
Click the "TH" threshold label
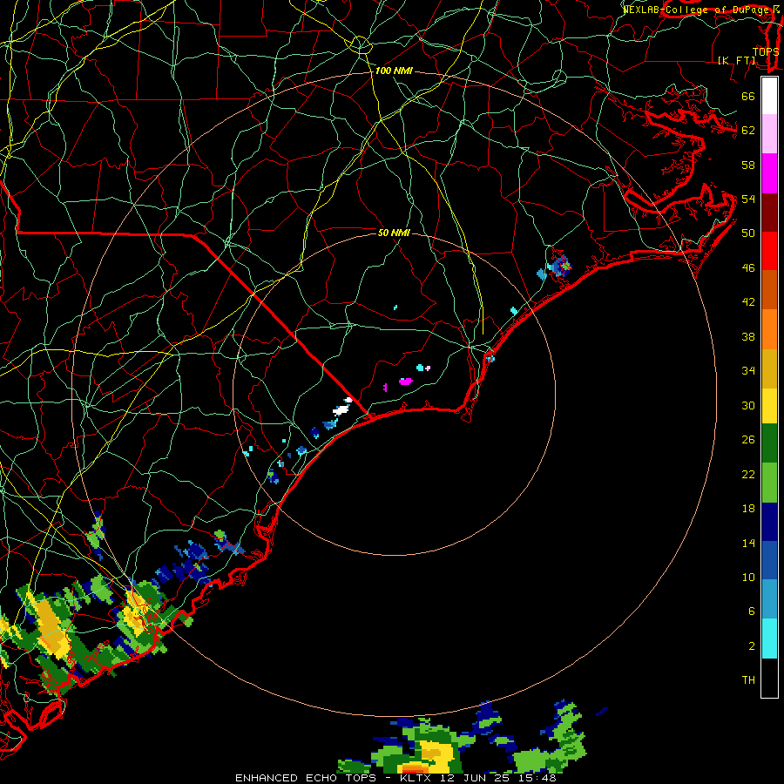point(748,680)
